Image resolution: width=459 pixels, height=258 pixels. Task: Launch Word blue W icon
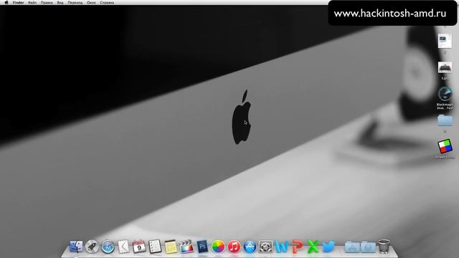pos(281,247)
